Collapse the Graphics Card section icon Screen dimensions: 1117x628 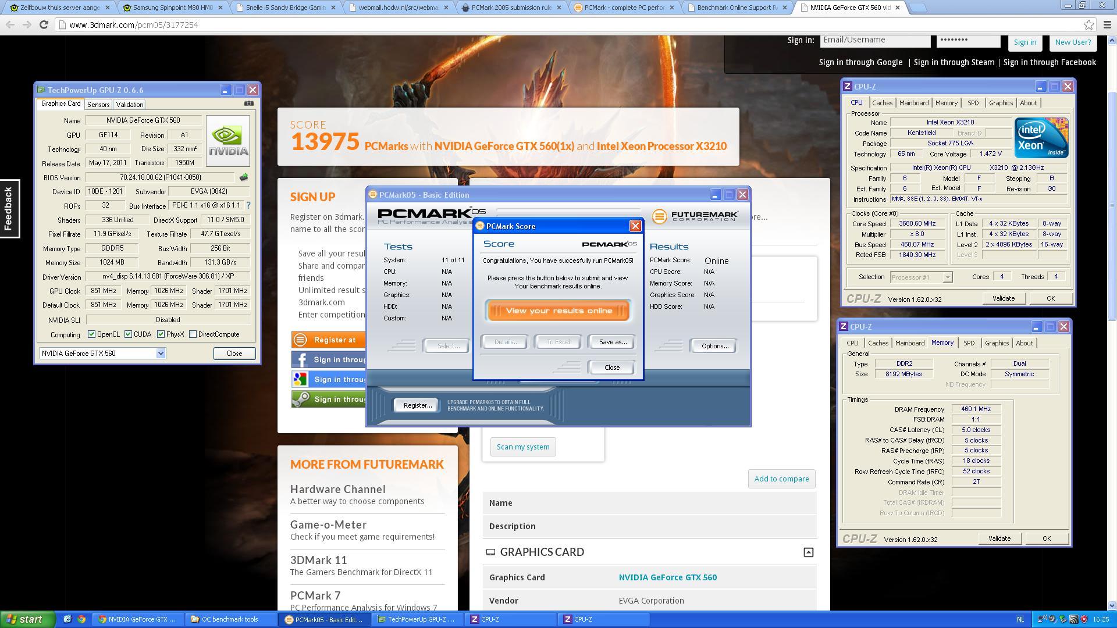[x=808, y=552]
